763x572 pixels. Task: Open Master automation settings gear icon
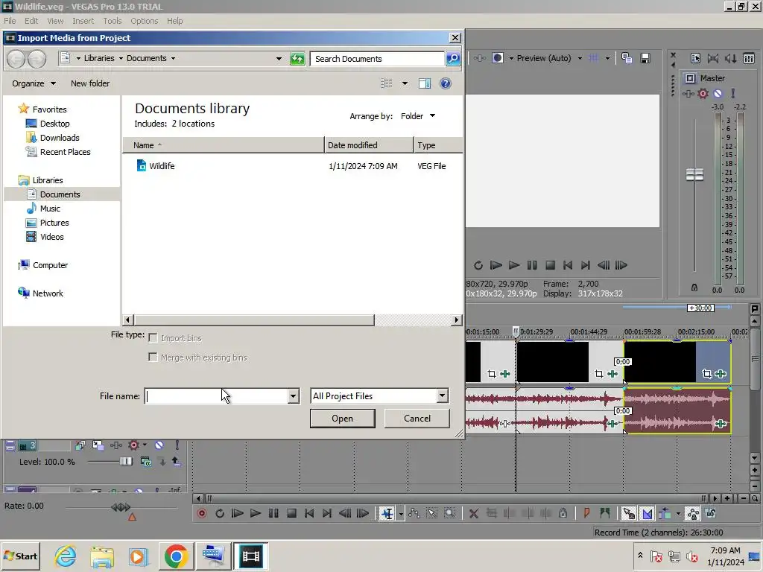tap(703, 93)
